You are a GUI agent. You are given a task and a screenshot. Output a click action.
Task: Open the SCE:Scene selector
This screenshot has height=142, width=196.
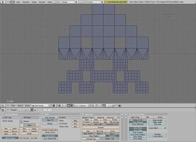81,2
